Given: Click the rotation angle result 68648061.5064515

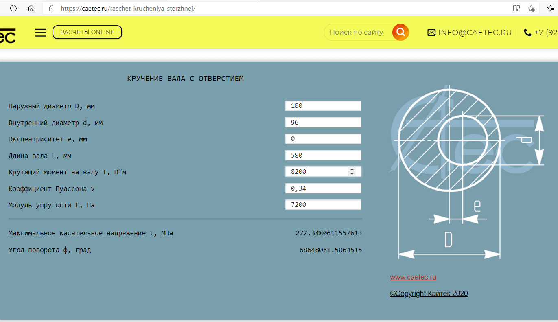Looking at the screenshot, I should (x=330, y=250).
